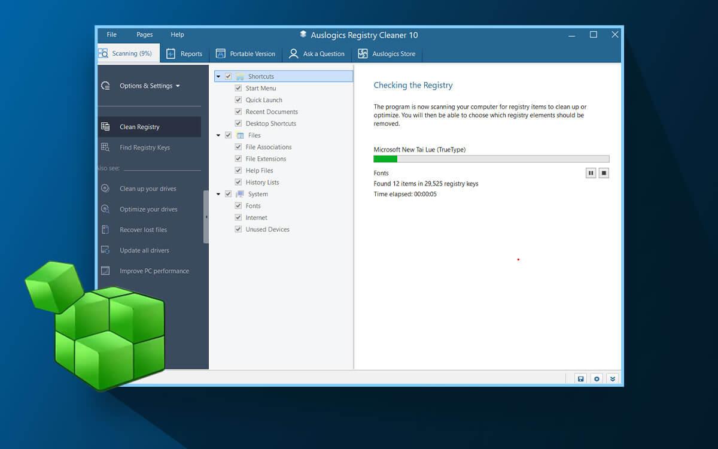This screenshot has width=718, height=449.
Task: Click the Optimize your drives icon
Action: click(x=105, y=209)
